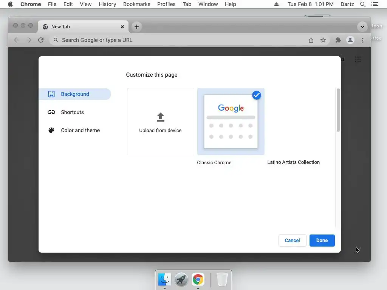387x290 pixels.
Task: Click the back navigation arrow
Action: pos(17,40)
